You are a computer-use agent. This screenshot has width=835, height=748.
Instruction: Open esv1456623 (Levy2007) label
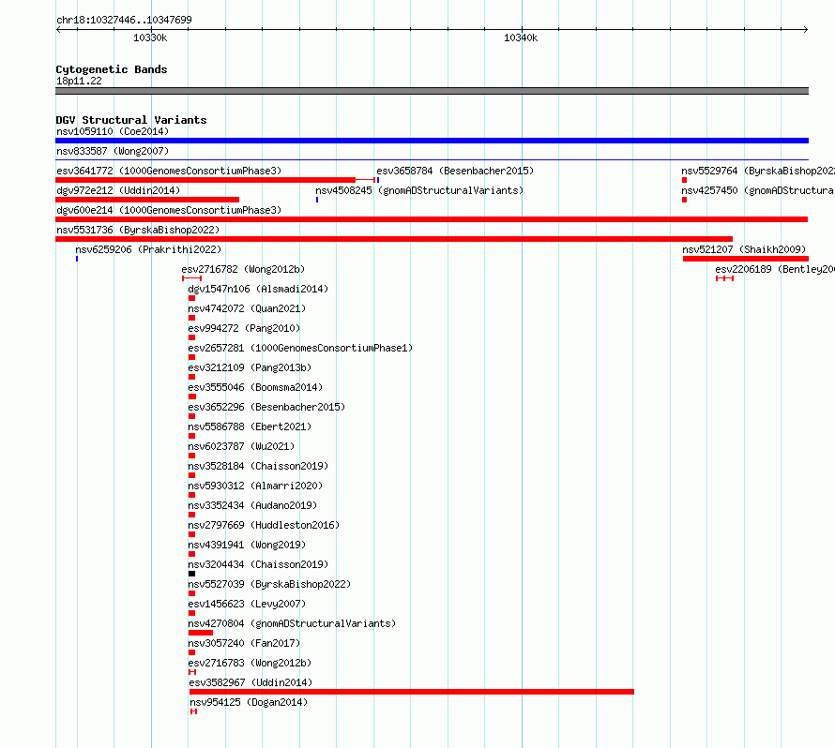pyautogui.click(x=247, y=604)
